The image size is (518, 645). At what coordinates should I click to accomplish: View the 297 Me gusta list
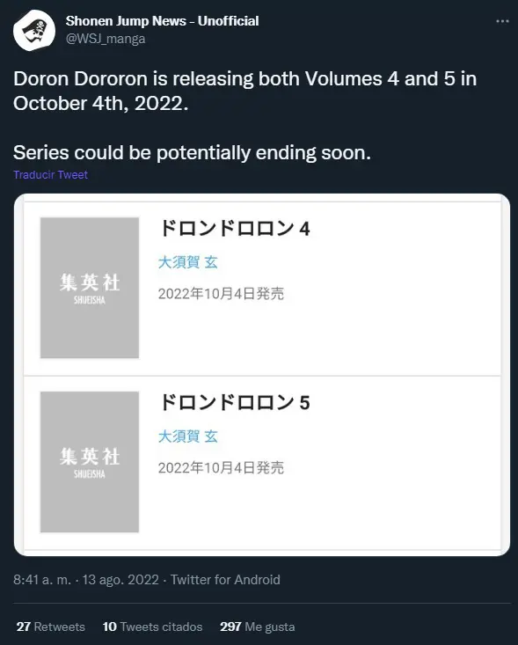pos(258,627)
